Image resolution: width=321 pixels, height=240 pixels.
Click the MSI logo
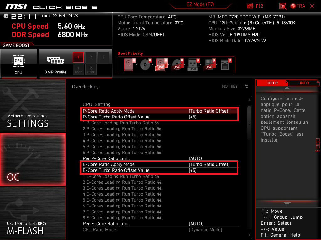[16, 7]
